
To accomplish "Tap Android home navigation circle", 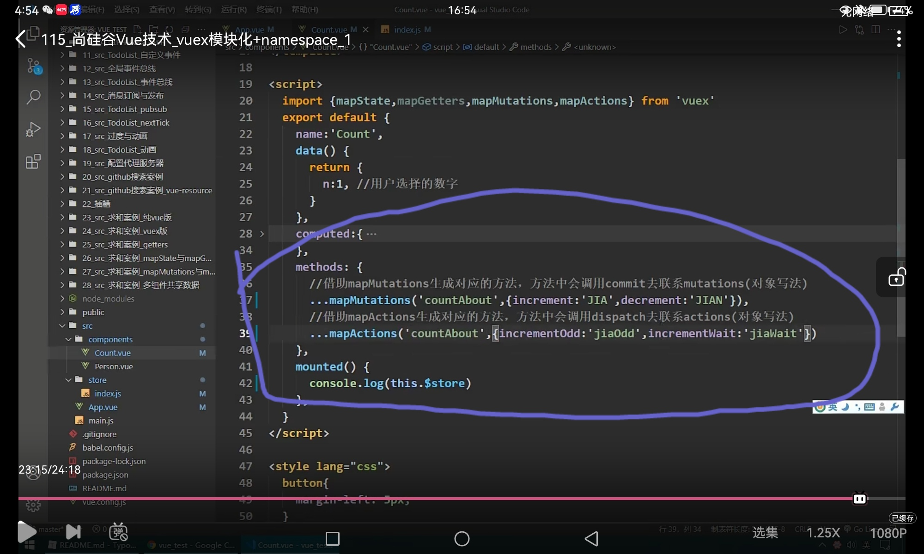I will click(x=462, y=538).
